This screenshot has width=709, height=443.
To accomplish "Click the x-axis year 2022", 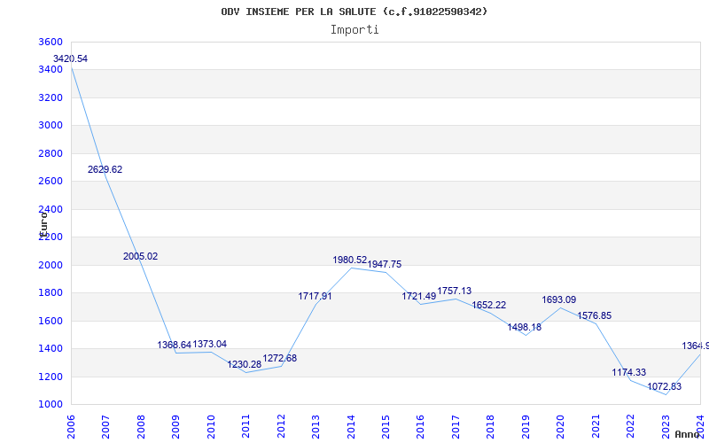I will (x=630, y=427).
